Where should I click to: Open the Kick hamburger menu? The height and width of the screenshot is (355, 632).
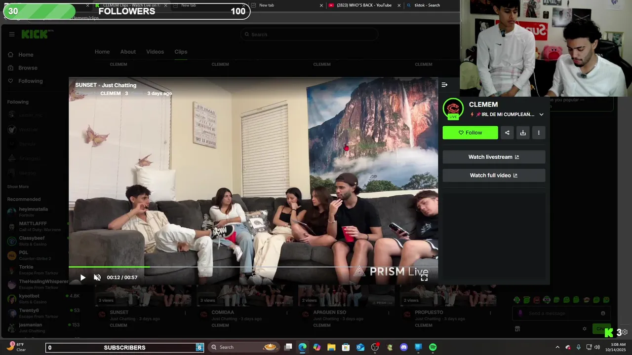(11, 34)
